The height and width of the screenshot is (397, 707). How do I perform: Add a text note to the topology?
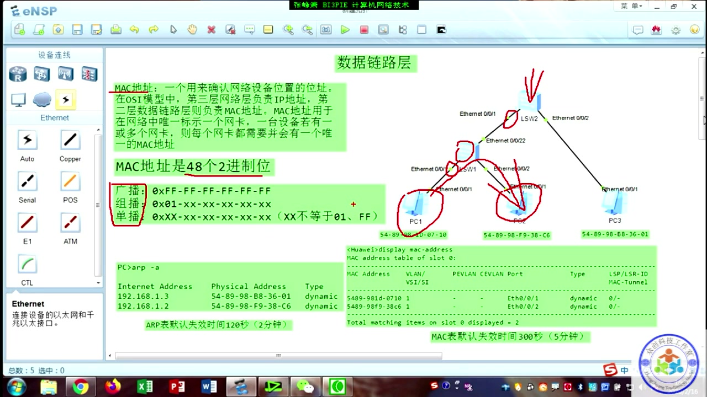[249, 30]
